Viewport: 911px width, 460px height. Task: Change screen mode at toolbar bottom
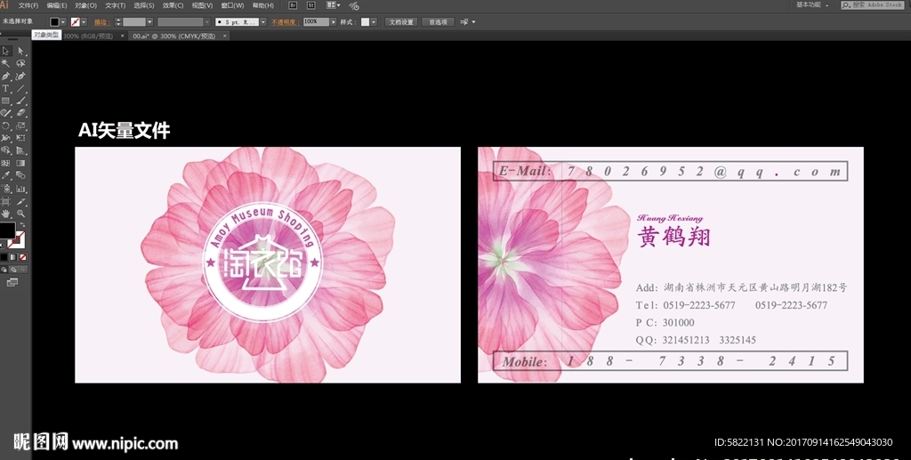coord(12,283)
